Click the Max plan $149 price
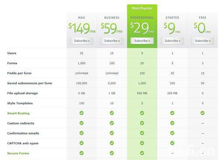This screenshot has width=219, height=160. tap(82, 28)
